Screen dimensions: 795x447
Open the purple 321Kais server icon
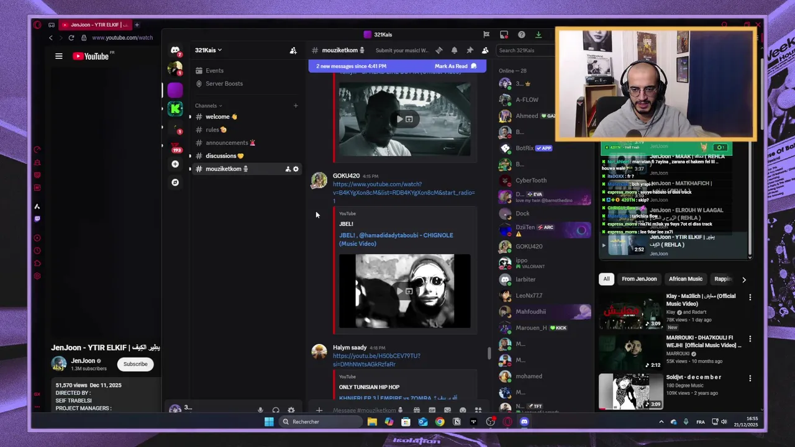175,91
